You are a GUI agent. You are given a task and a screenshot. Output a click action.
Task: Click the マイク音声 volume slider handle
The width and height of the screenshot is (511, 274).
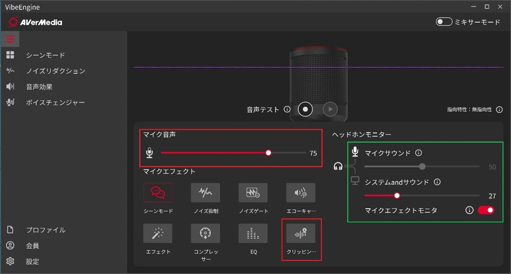click(269, 153)
